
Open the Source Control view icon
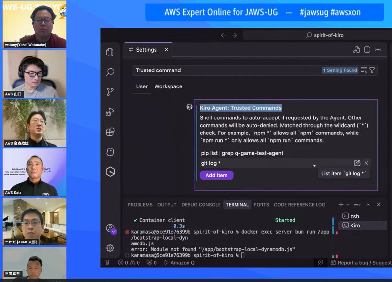110,92
